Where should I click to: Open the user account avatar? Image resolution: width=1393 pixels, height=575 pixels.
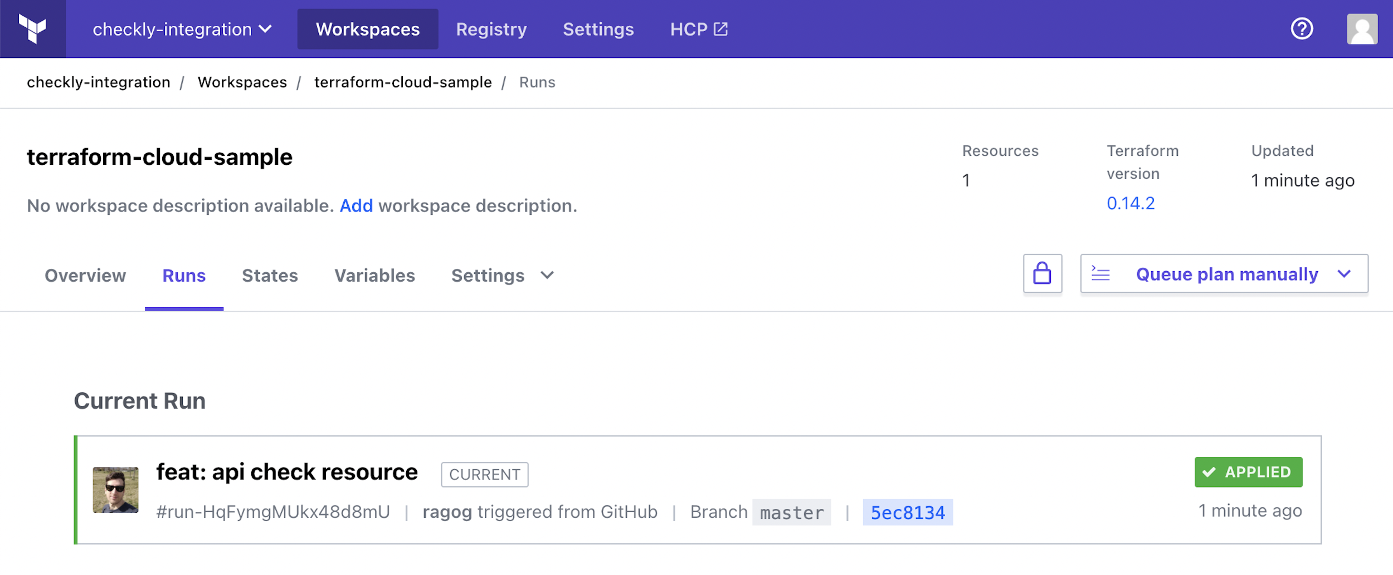coord(1361,28)
